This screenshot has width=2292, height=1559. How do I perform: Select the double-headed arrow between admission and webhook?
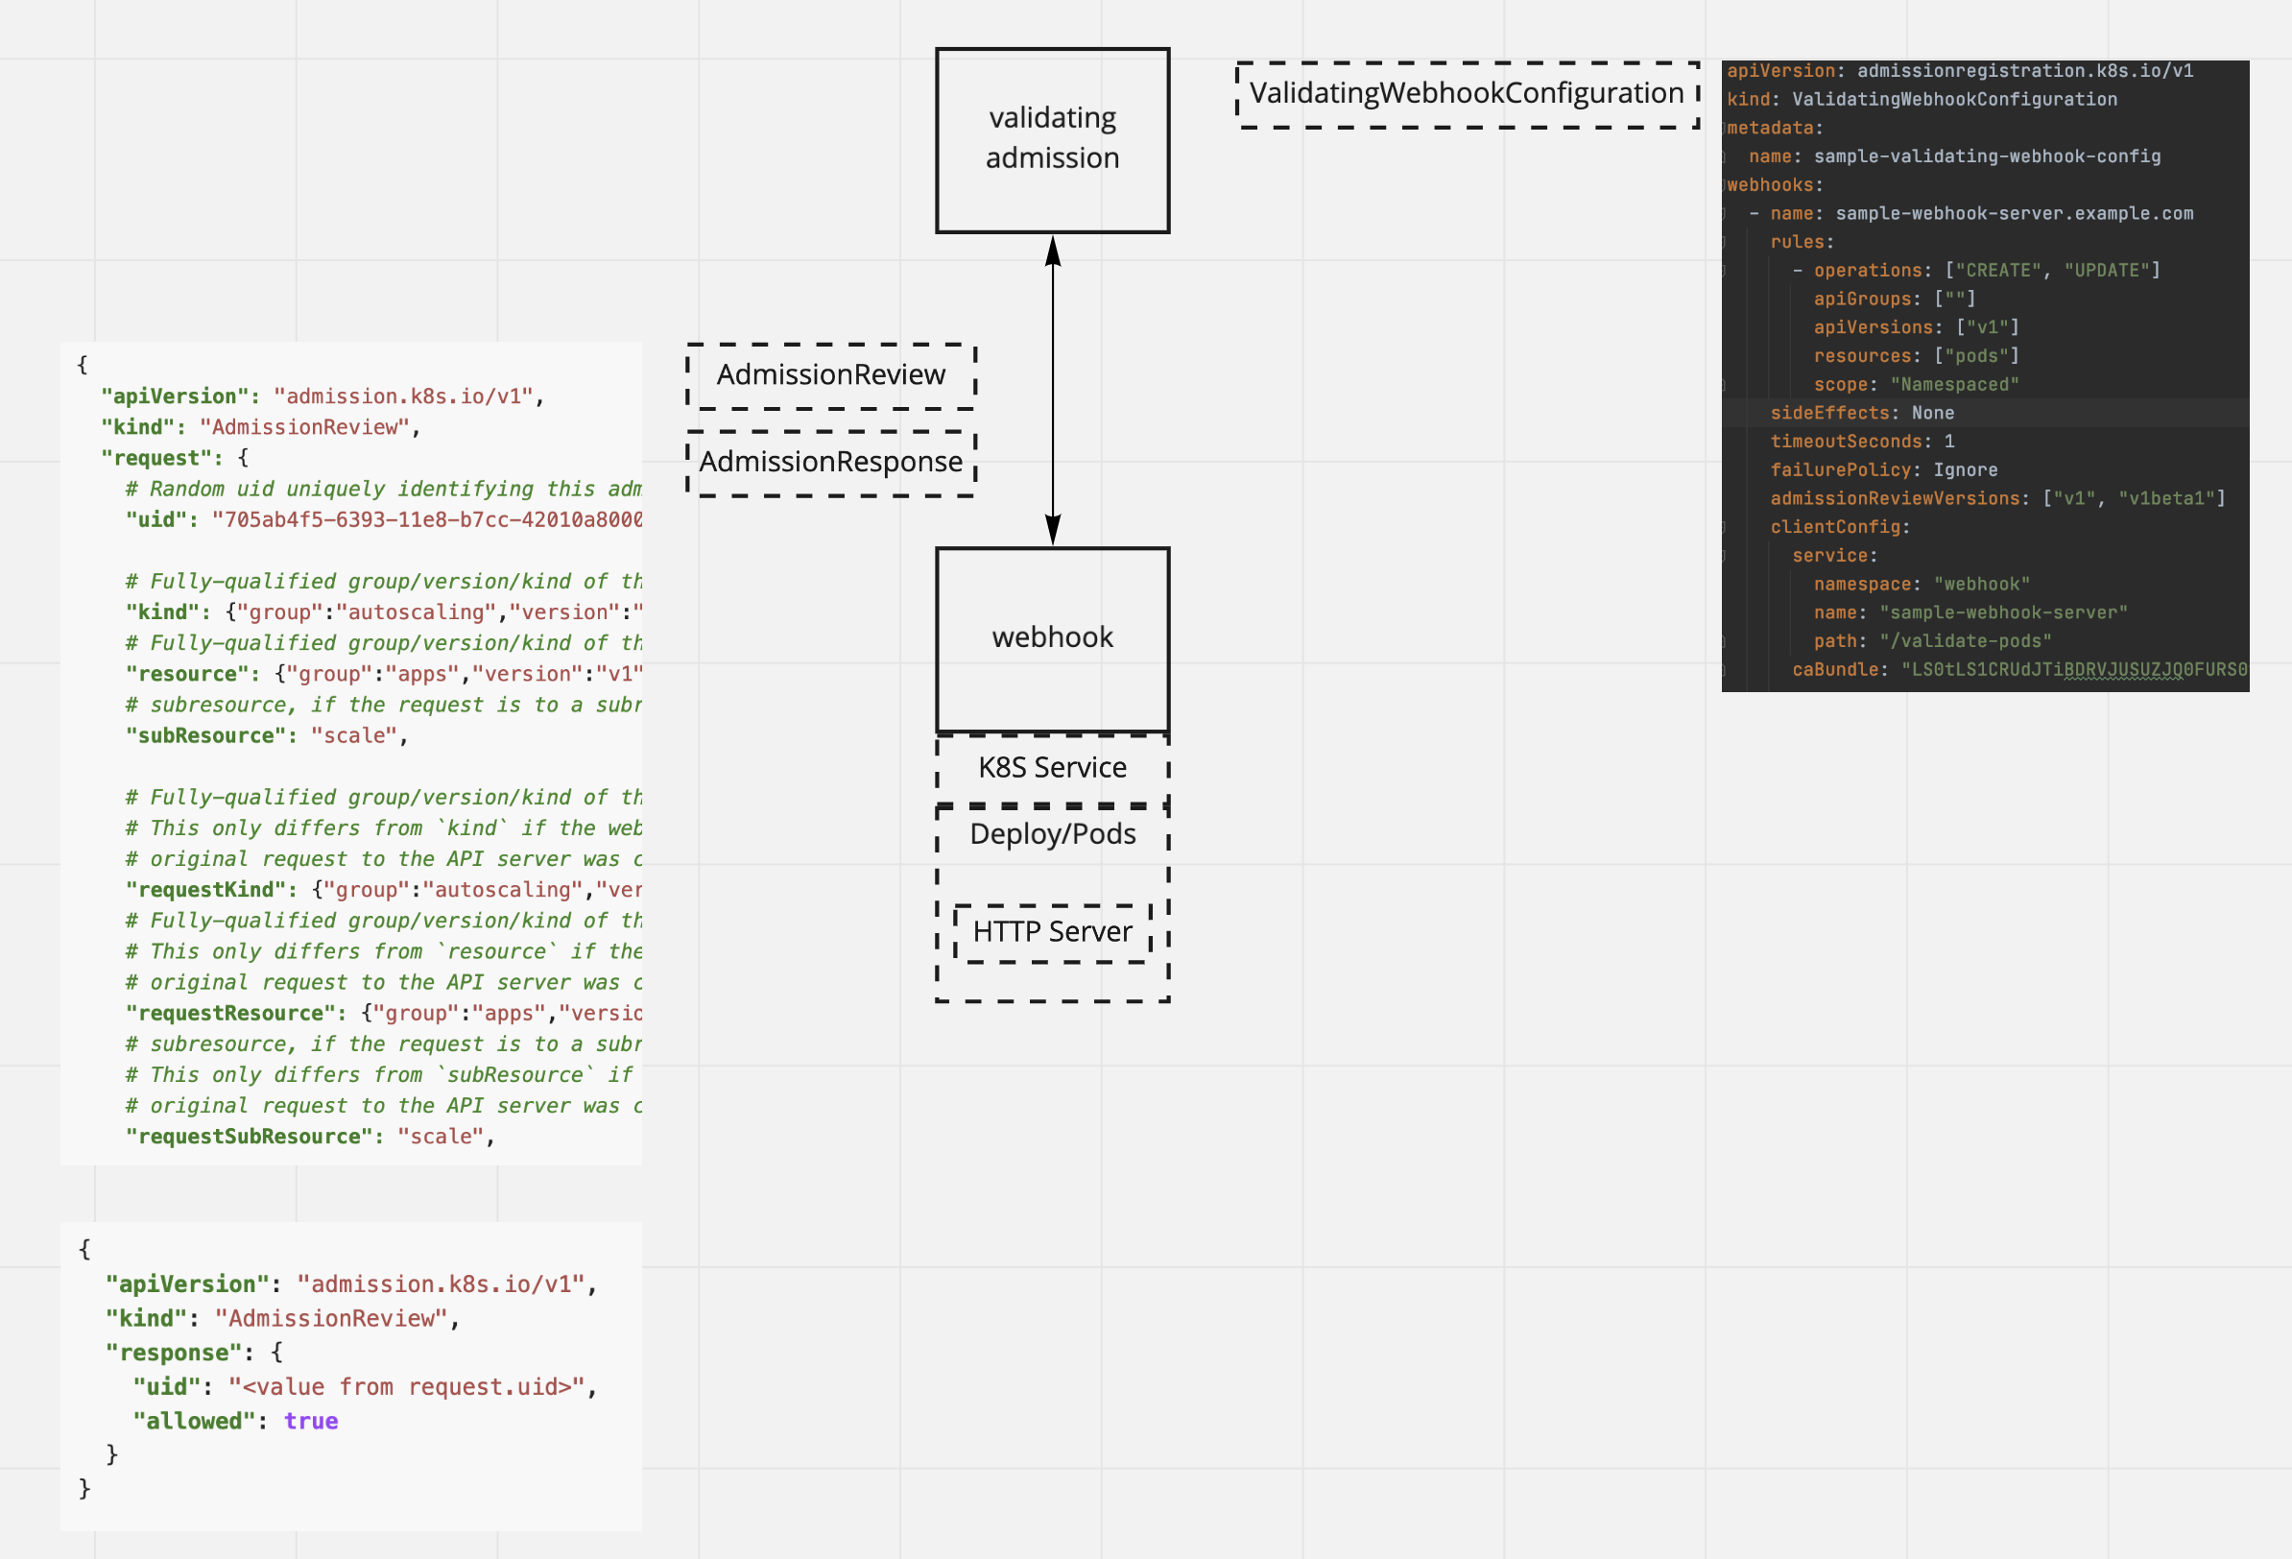1052,391
